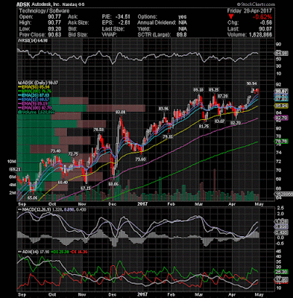Click the 79.15 low price label
This screenshot has width=293, height=298.
(168, 136)
